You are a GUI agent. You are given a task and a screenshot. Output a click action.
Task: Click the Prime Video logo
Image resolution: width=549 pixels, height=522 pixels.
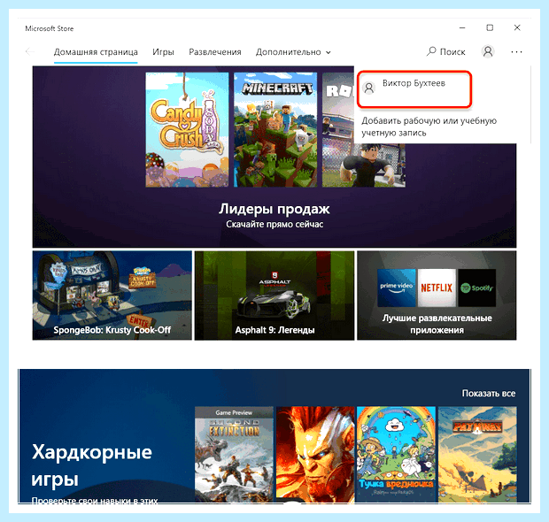point(397,288)
